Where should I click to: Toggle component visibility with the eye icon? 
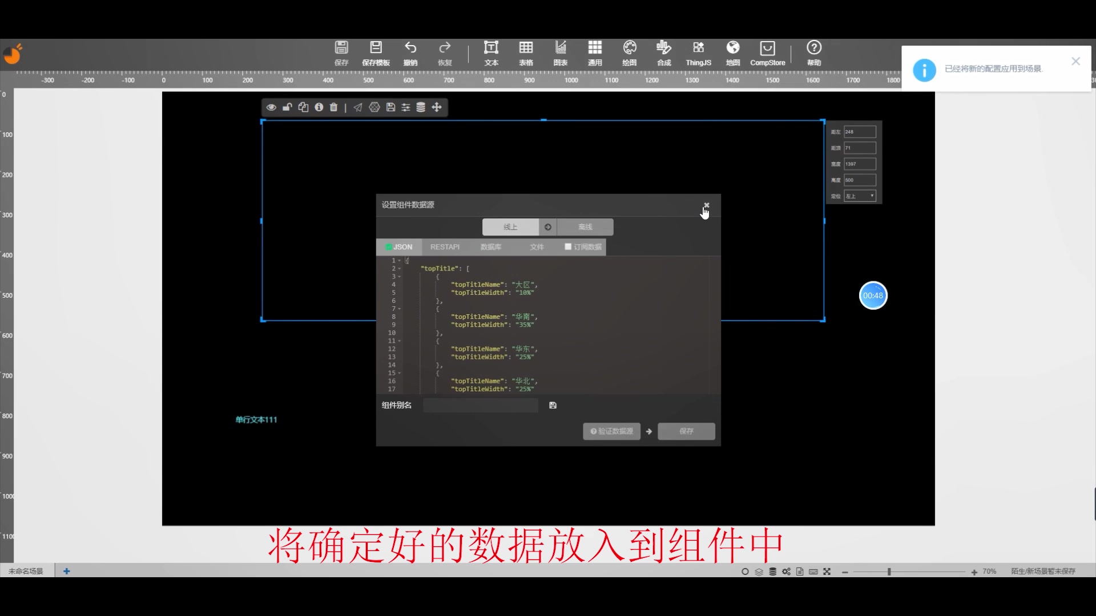click(271, 107)
